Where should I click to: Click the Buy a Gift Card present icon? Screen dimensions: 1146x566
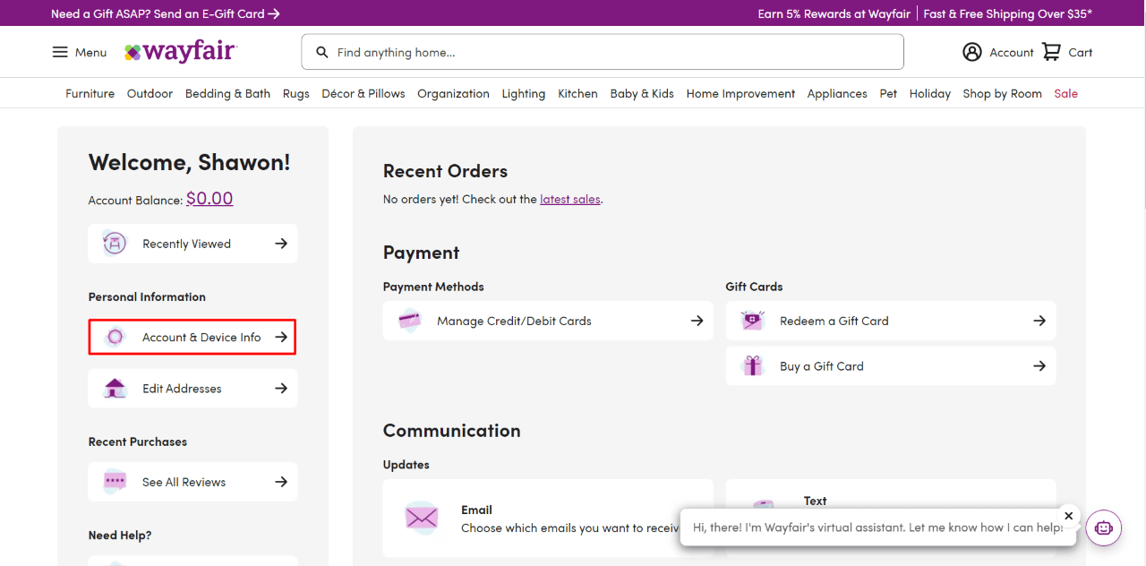pos(753,366)
